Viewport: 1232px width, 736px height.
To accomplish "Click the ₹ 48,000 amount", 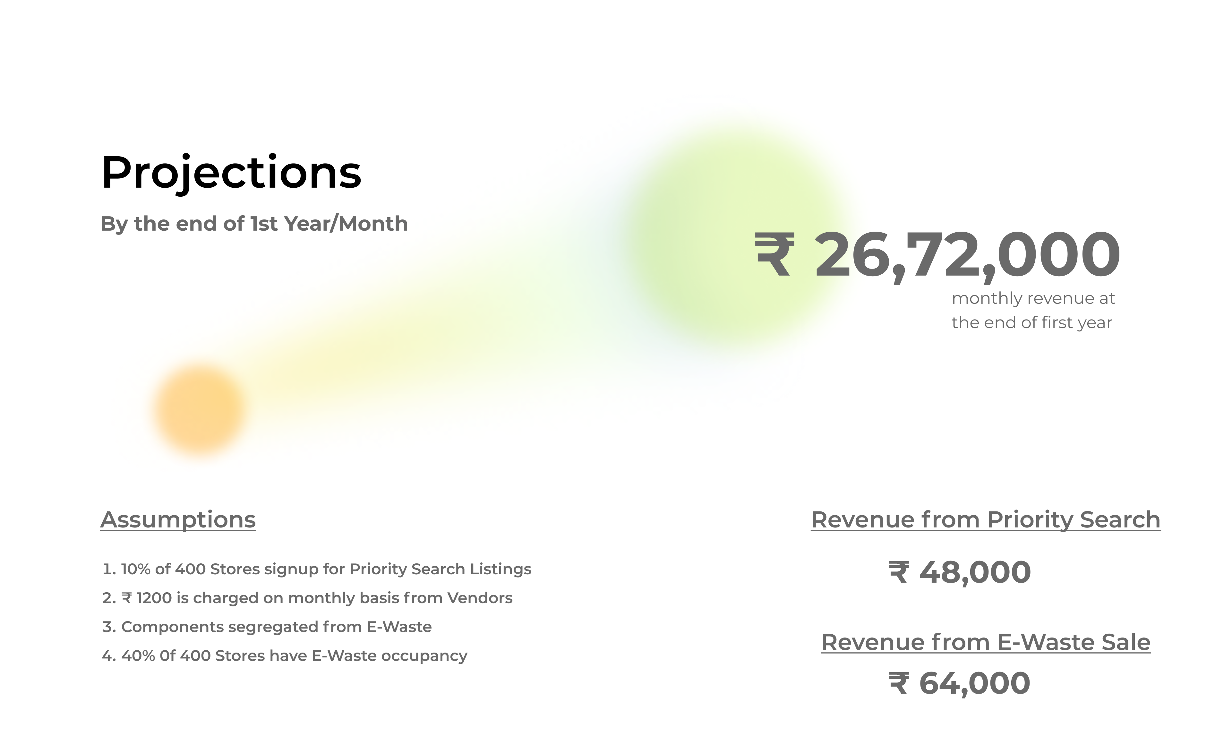I will pyautogui.click(x=960, y=572).
